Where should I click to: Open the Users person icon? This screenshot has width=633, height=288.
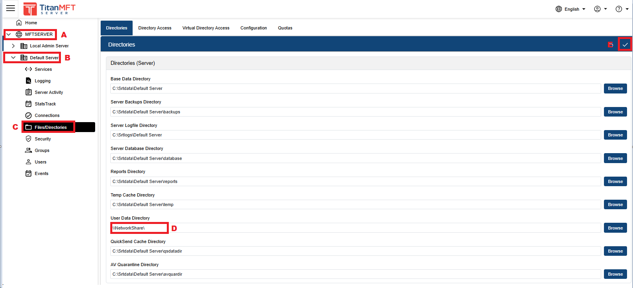click(x=28, y=162)
